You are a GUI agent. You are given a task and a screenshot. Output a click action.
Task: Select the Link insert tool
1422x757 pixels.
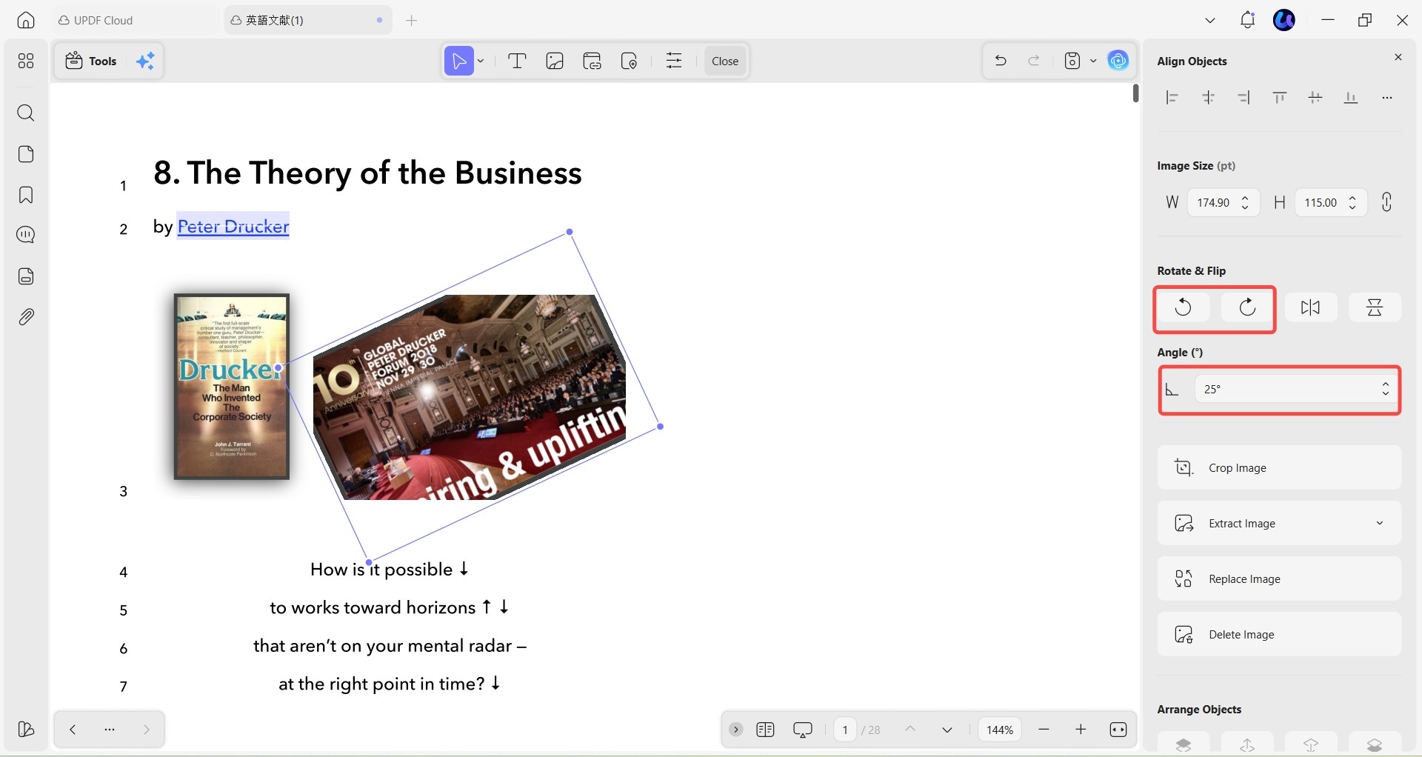[x=592, y=61]
